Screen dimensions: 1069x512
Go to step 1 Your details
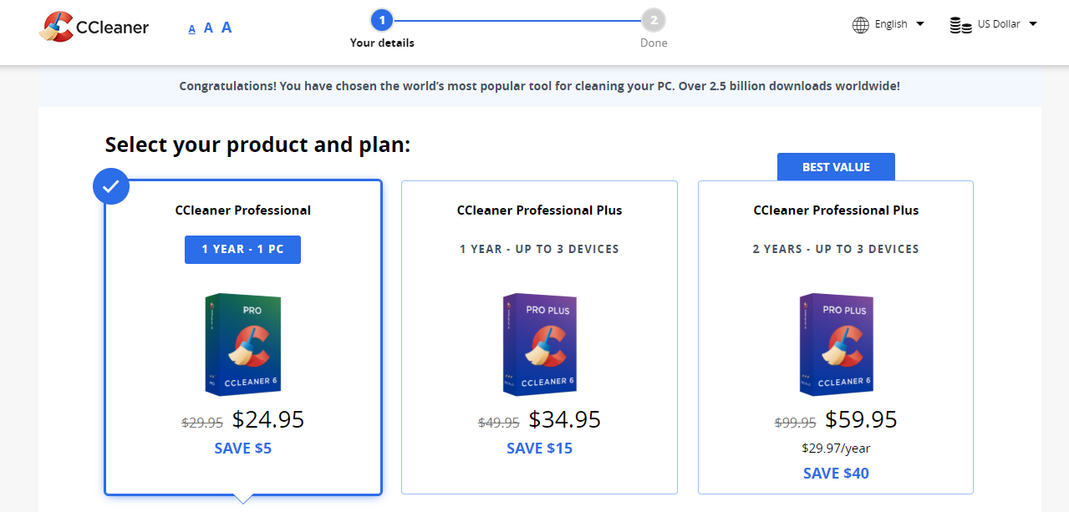click(x=382, y=19)
